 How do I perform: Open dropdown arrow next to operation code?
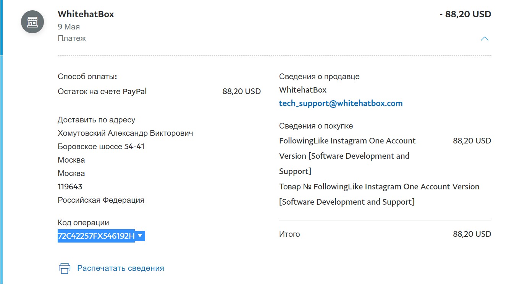pyautogui.click(x=140, y=236)
